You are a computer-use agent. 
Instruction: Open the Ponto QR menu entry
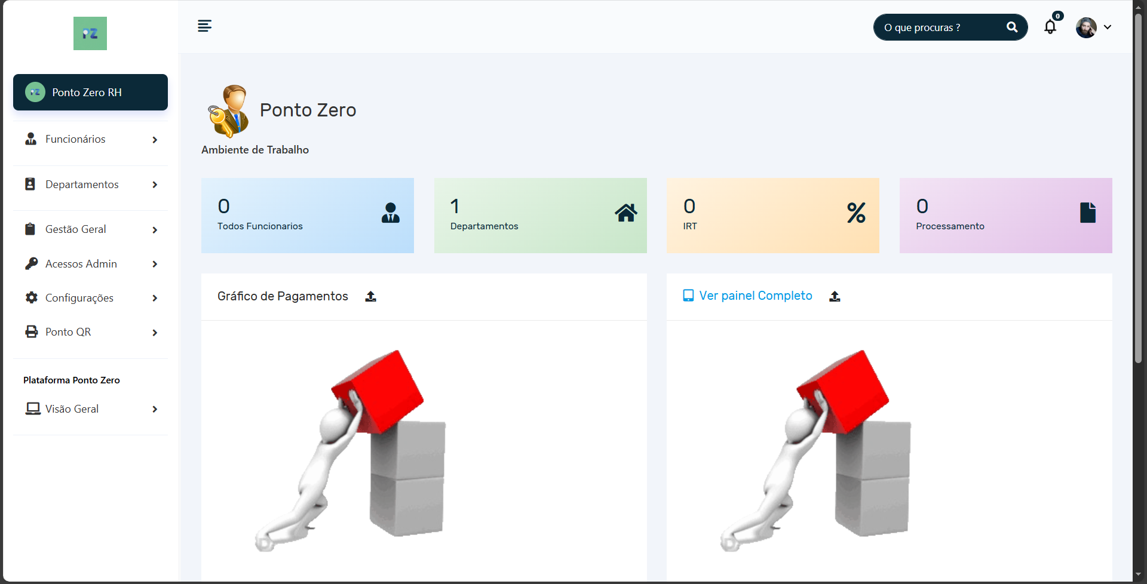[68, 332]
